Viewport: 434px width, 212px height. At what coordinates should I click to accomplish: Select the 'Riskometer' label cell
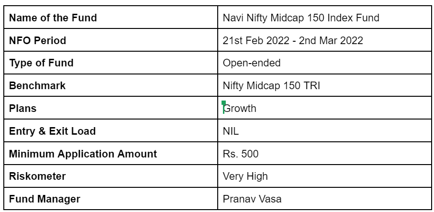click(111, 176)
